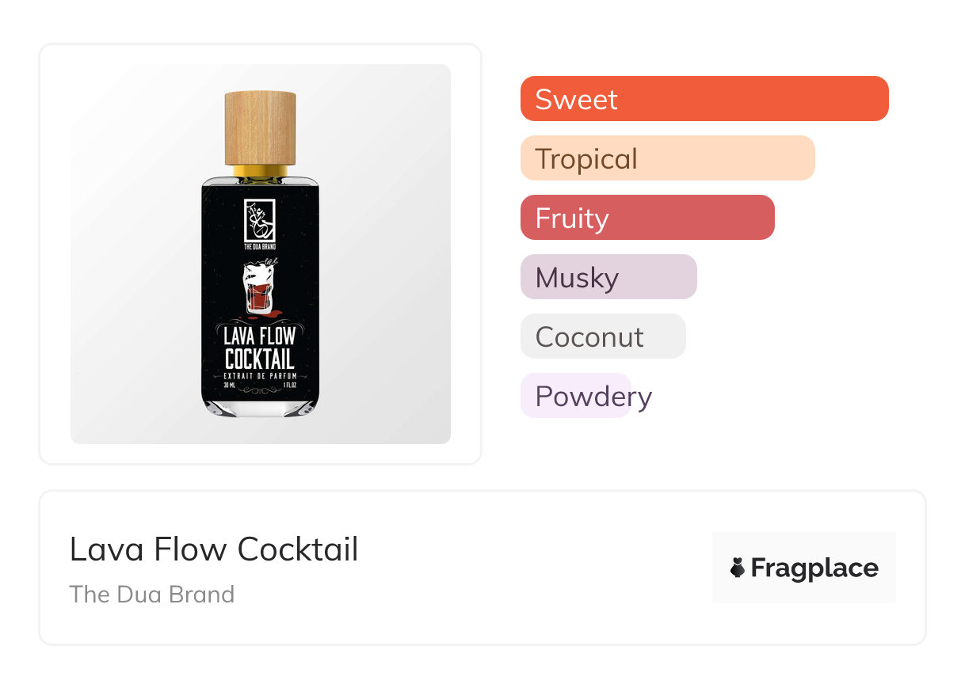
Task: Select the Tropical accord bar
Action: coord(667,158)
